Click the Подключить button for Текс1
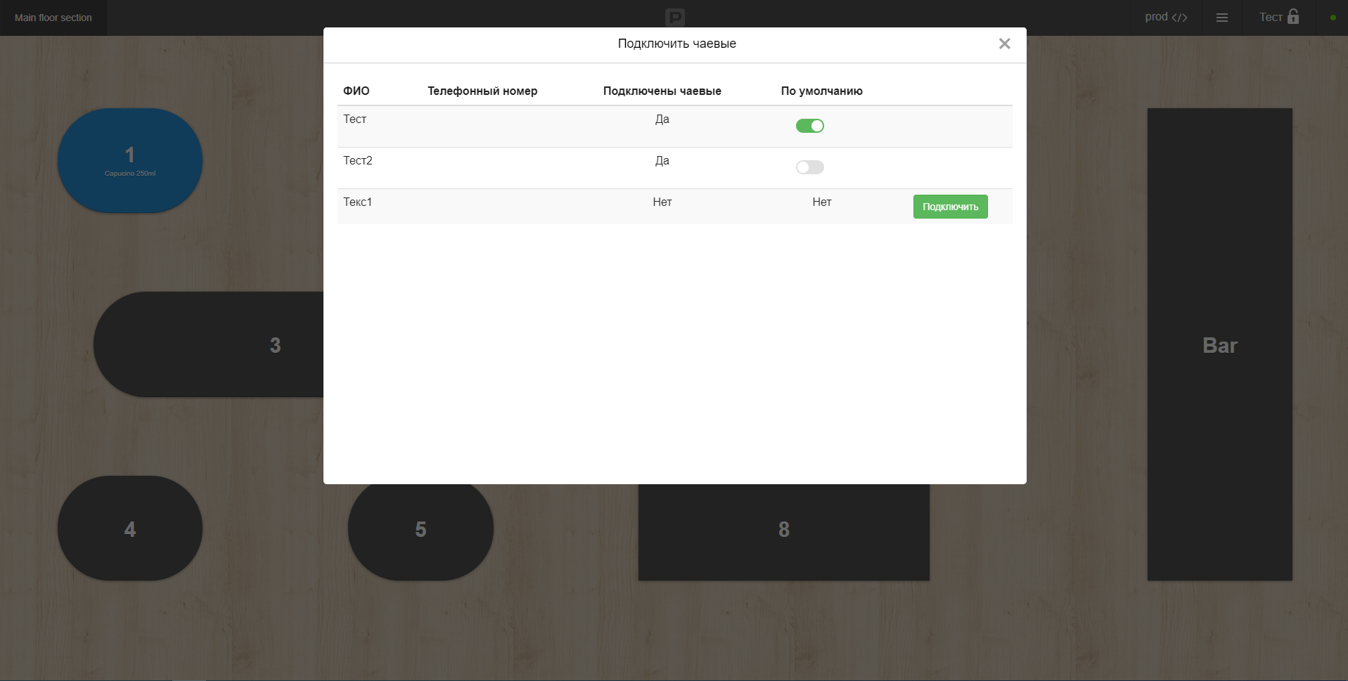The width and height of the screenshot is (1348, 681). coord(950,206)
